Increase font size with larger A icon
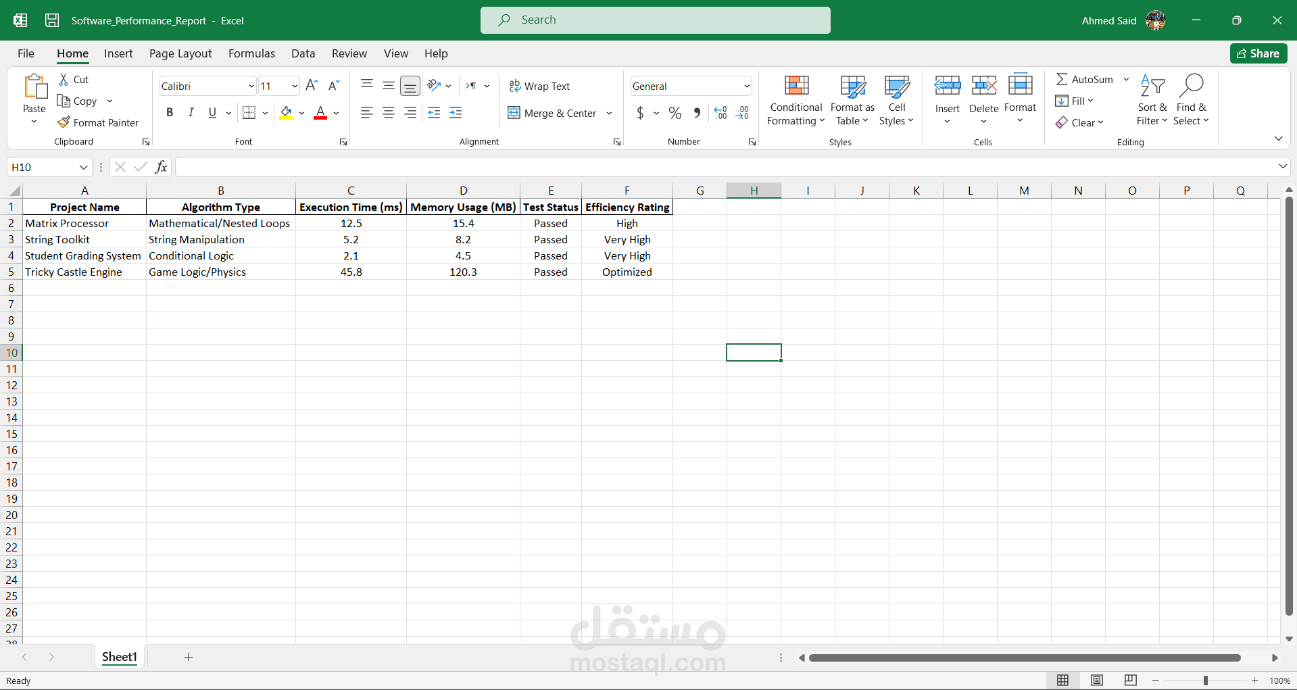Screen dimensions: 1297x690 click(312, 85)
